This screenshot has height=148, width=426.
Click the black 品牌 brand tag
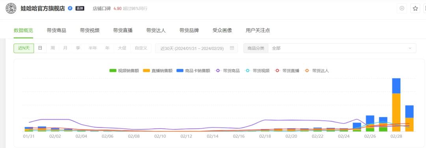[x=80, y=8]
